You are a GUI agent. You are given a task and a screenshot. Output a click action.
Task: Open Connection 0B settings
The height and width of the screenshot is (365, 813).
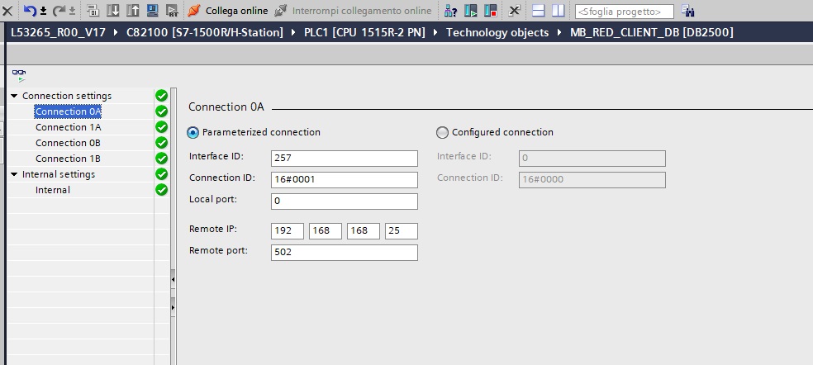coord(68,143)
